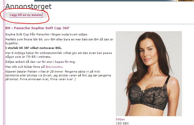Follow the Bravissimo link
The width and height of the screenshot is (194, 125).
54,67
